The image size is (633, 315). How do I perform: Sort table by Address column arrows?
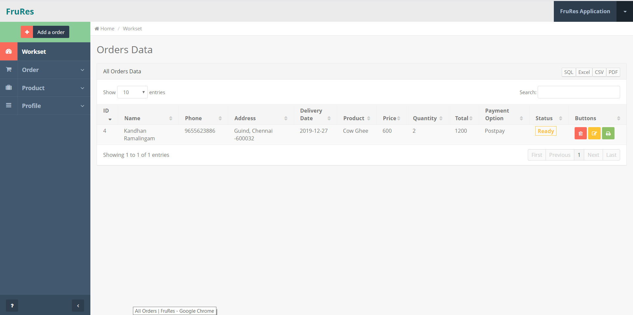(x=286, y=118)
